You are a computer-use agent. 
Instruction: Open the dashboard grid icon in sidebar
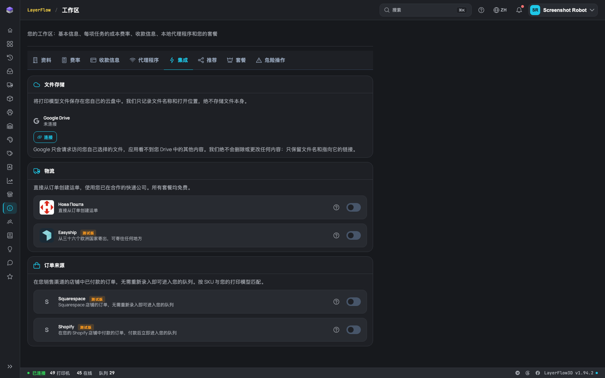[10, 44]
